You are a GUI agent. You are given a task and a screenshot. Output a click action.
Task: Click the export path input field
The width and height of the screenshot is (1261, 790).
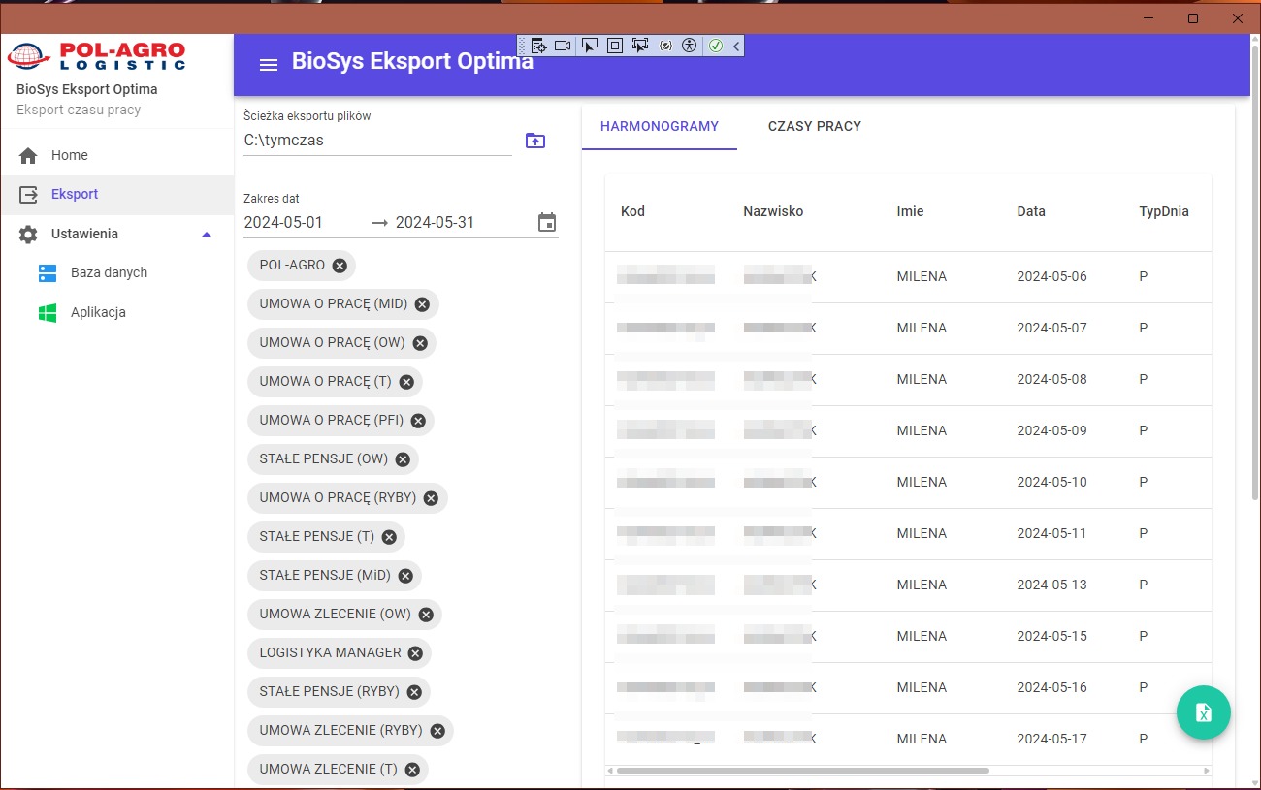(376, 141)
